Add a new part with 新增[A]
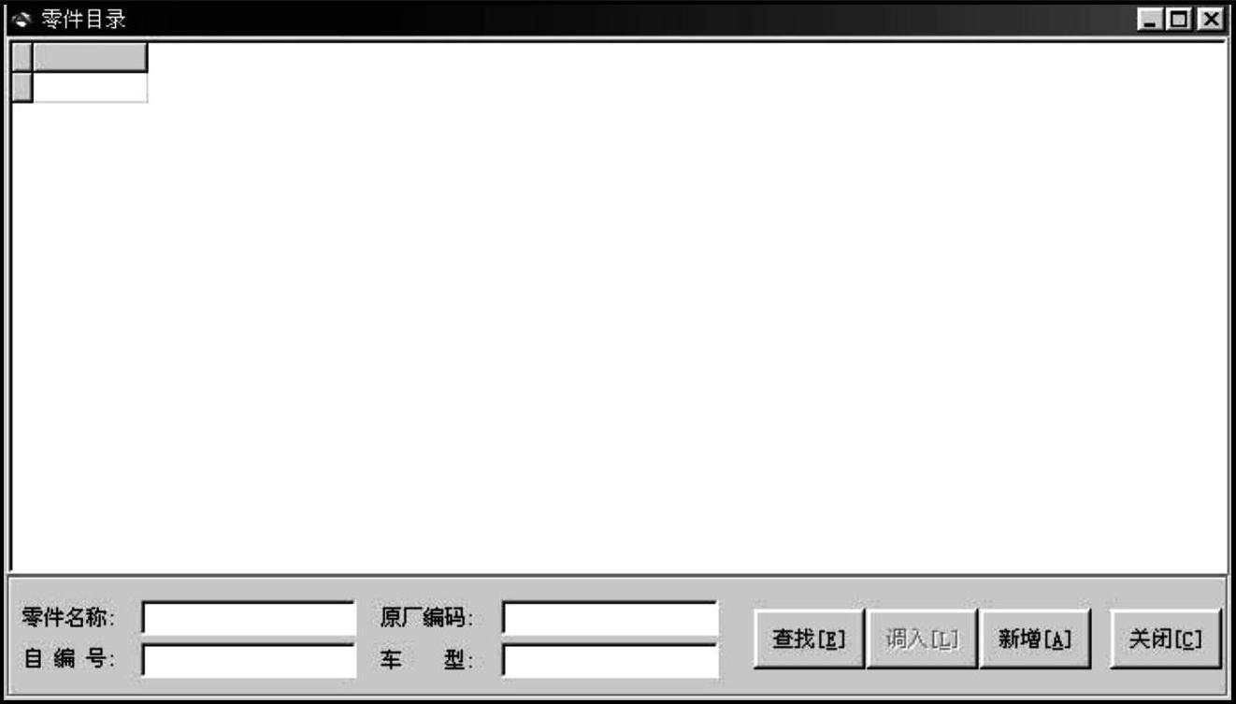The width and height of the screenshot is (1236, 704). click(x=1035, y=639)
